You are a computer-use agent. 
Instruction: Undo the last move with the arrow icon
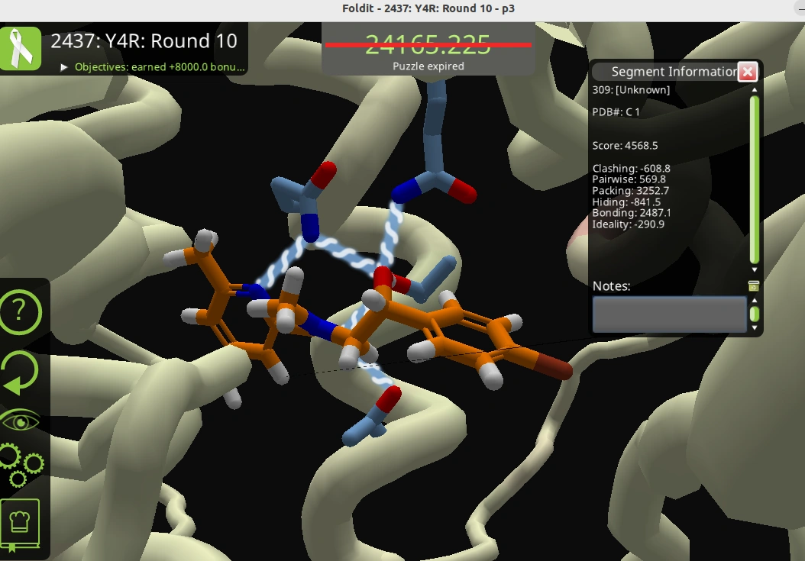click(x=21, y=371)
